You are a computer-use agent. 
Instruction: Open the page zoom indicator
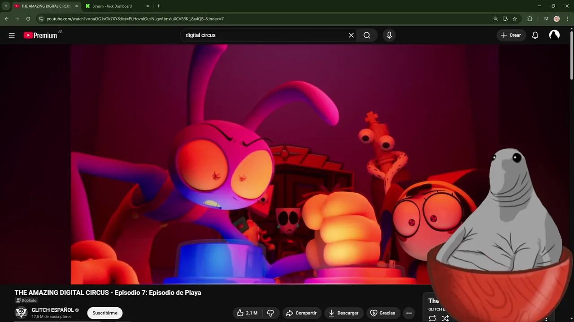tap(496, 19)
